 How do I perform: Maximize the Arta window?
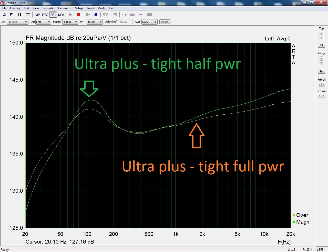[x=311, y=2]
